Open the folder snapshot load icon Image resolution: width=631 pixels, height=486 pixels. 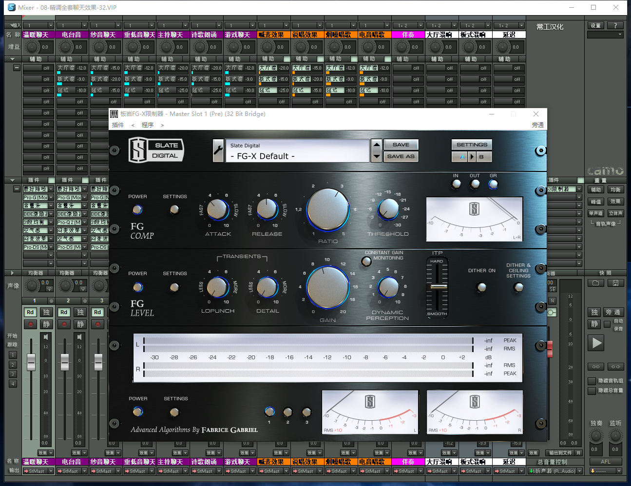click(x=596, y=283)
